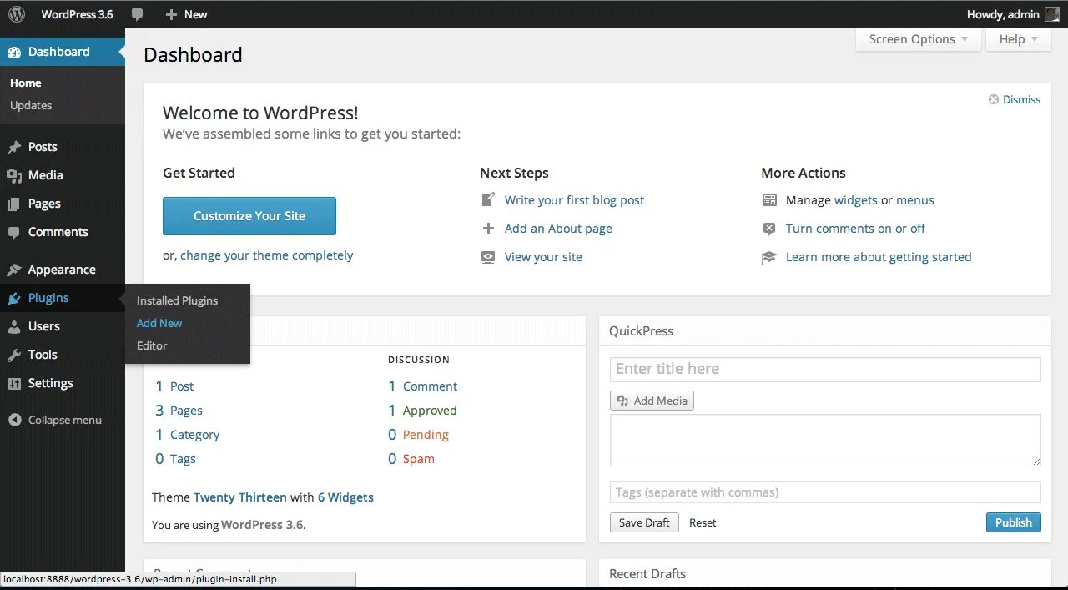Click the plus icon beside Add an About page
This screenshot has height=590, width=1068.
tap(488, 229)
